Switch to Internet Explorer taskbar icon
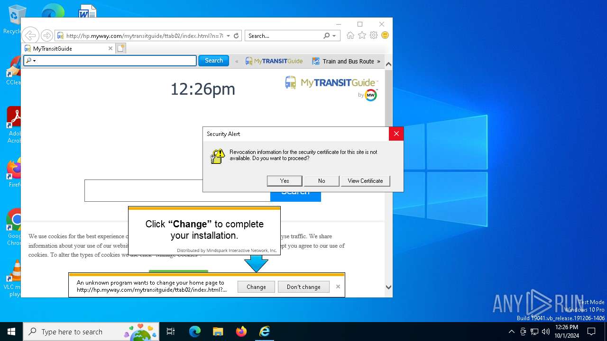 tap(264, 332)
